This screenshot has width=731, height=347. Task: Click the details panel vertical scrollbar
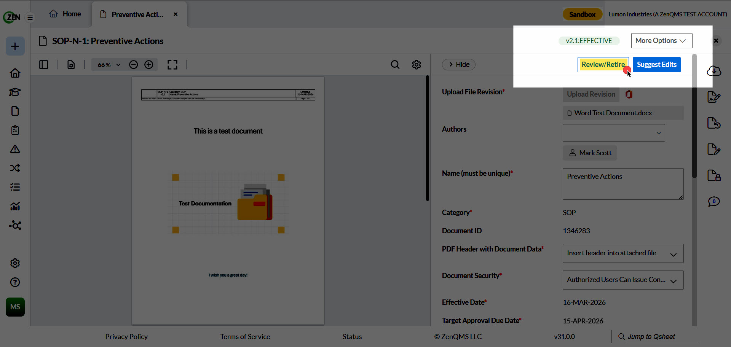pyautogui.click(x=694, y=116)
